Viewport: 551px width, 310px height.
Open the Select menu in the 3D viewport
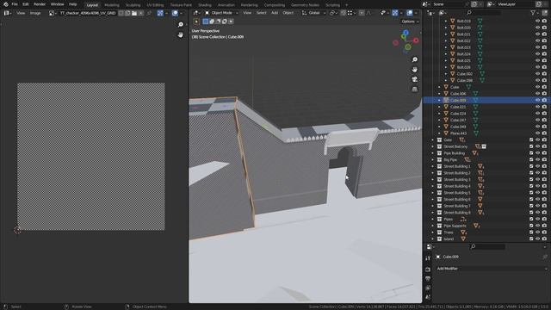(x=261, y=13)
